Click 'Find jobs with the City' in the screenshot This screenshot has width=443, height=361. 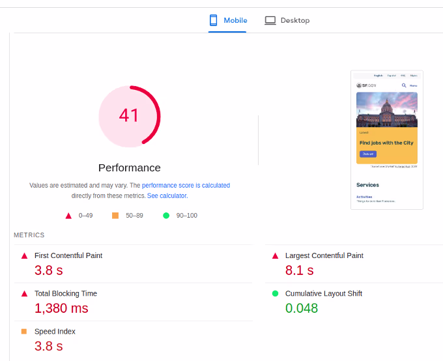click(x=386, y=143)
